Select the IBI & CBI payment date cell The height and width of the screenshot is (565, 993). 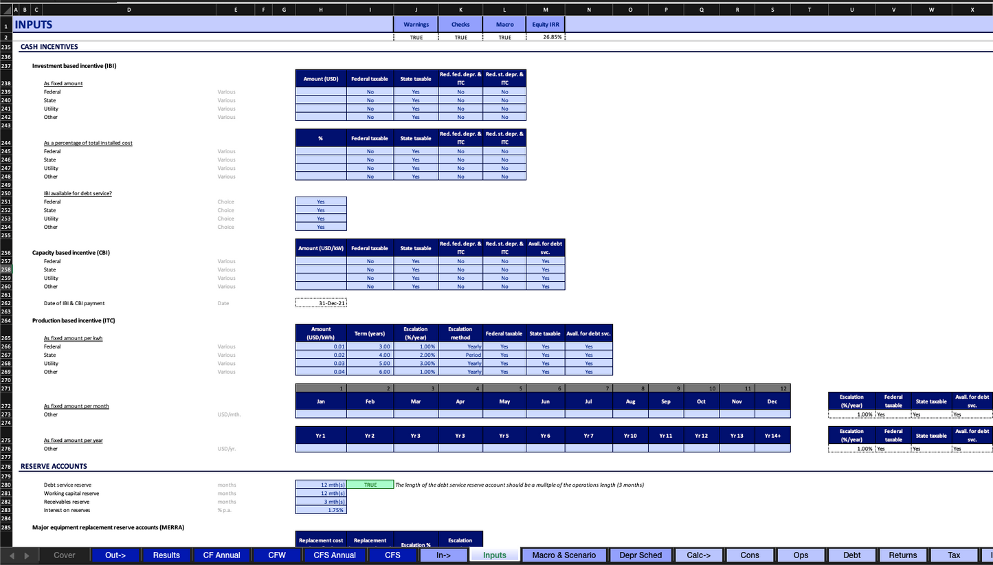[321, 303]
